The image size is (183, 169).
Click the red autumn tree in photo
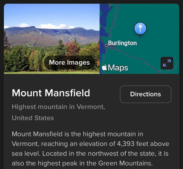pos(72,48)
